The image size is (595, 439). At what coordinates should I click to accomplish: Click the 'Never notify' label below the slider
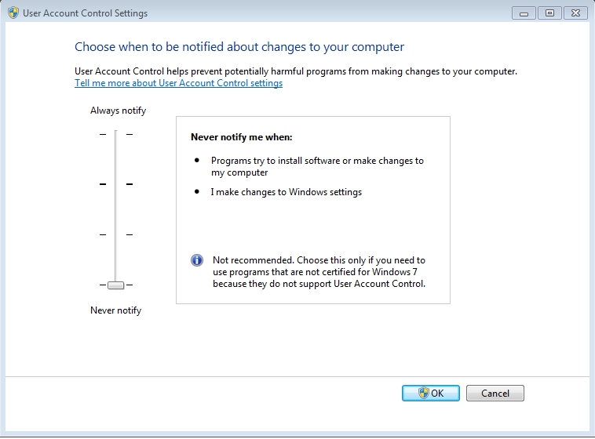point(115,310)
